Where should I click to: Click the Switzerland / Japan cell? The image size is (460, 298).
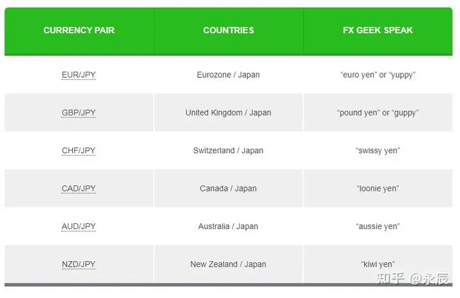[x=228, y=151]
